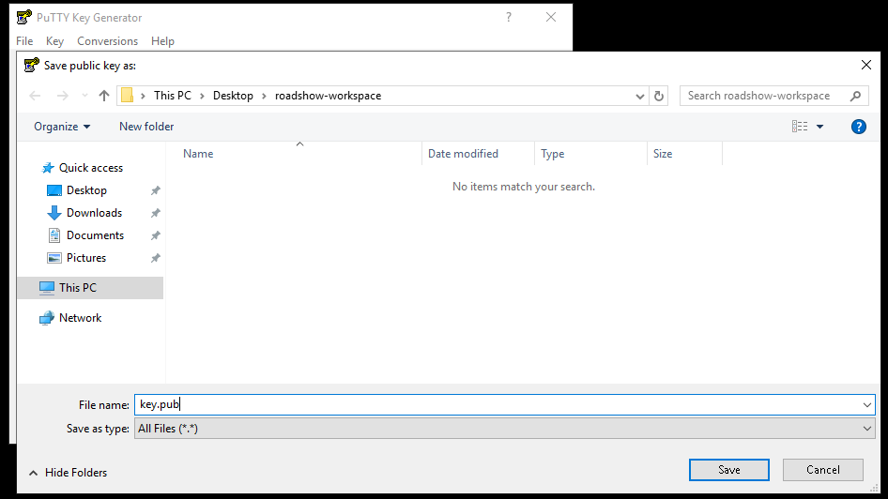Go up one folder level
Viewport: 888px width, 499px height.
coord(103,96)
